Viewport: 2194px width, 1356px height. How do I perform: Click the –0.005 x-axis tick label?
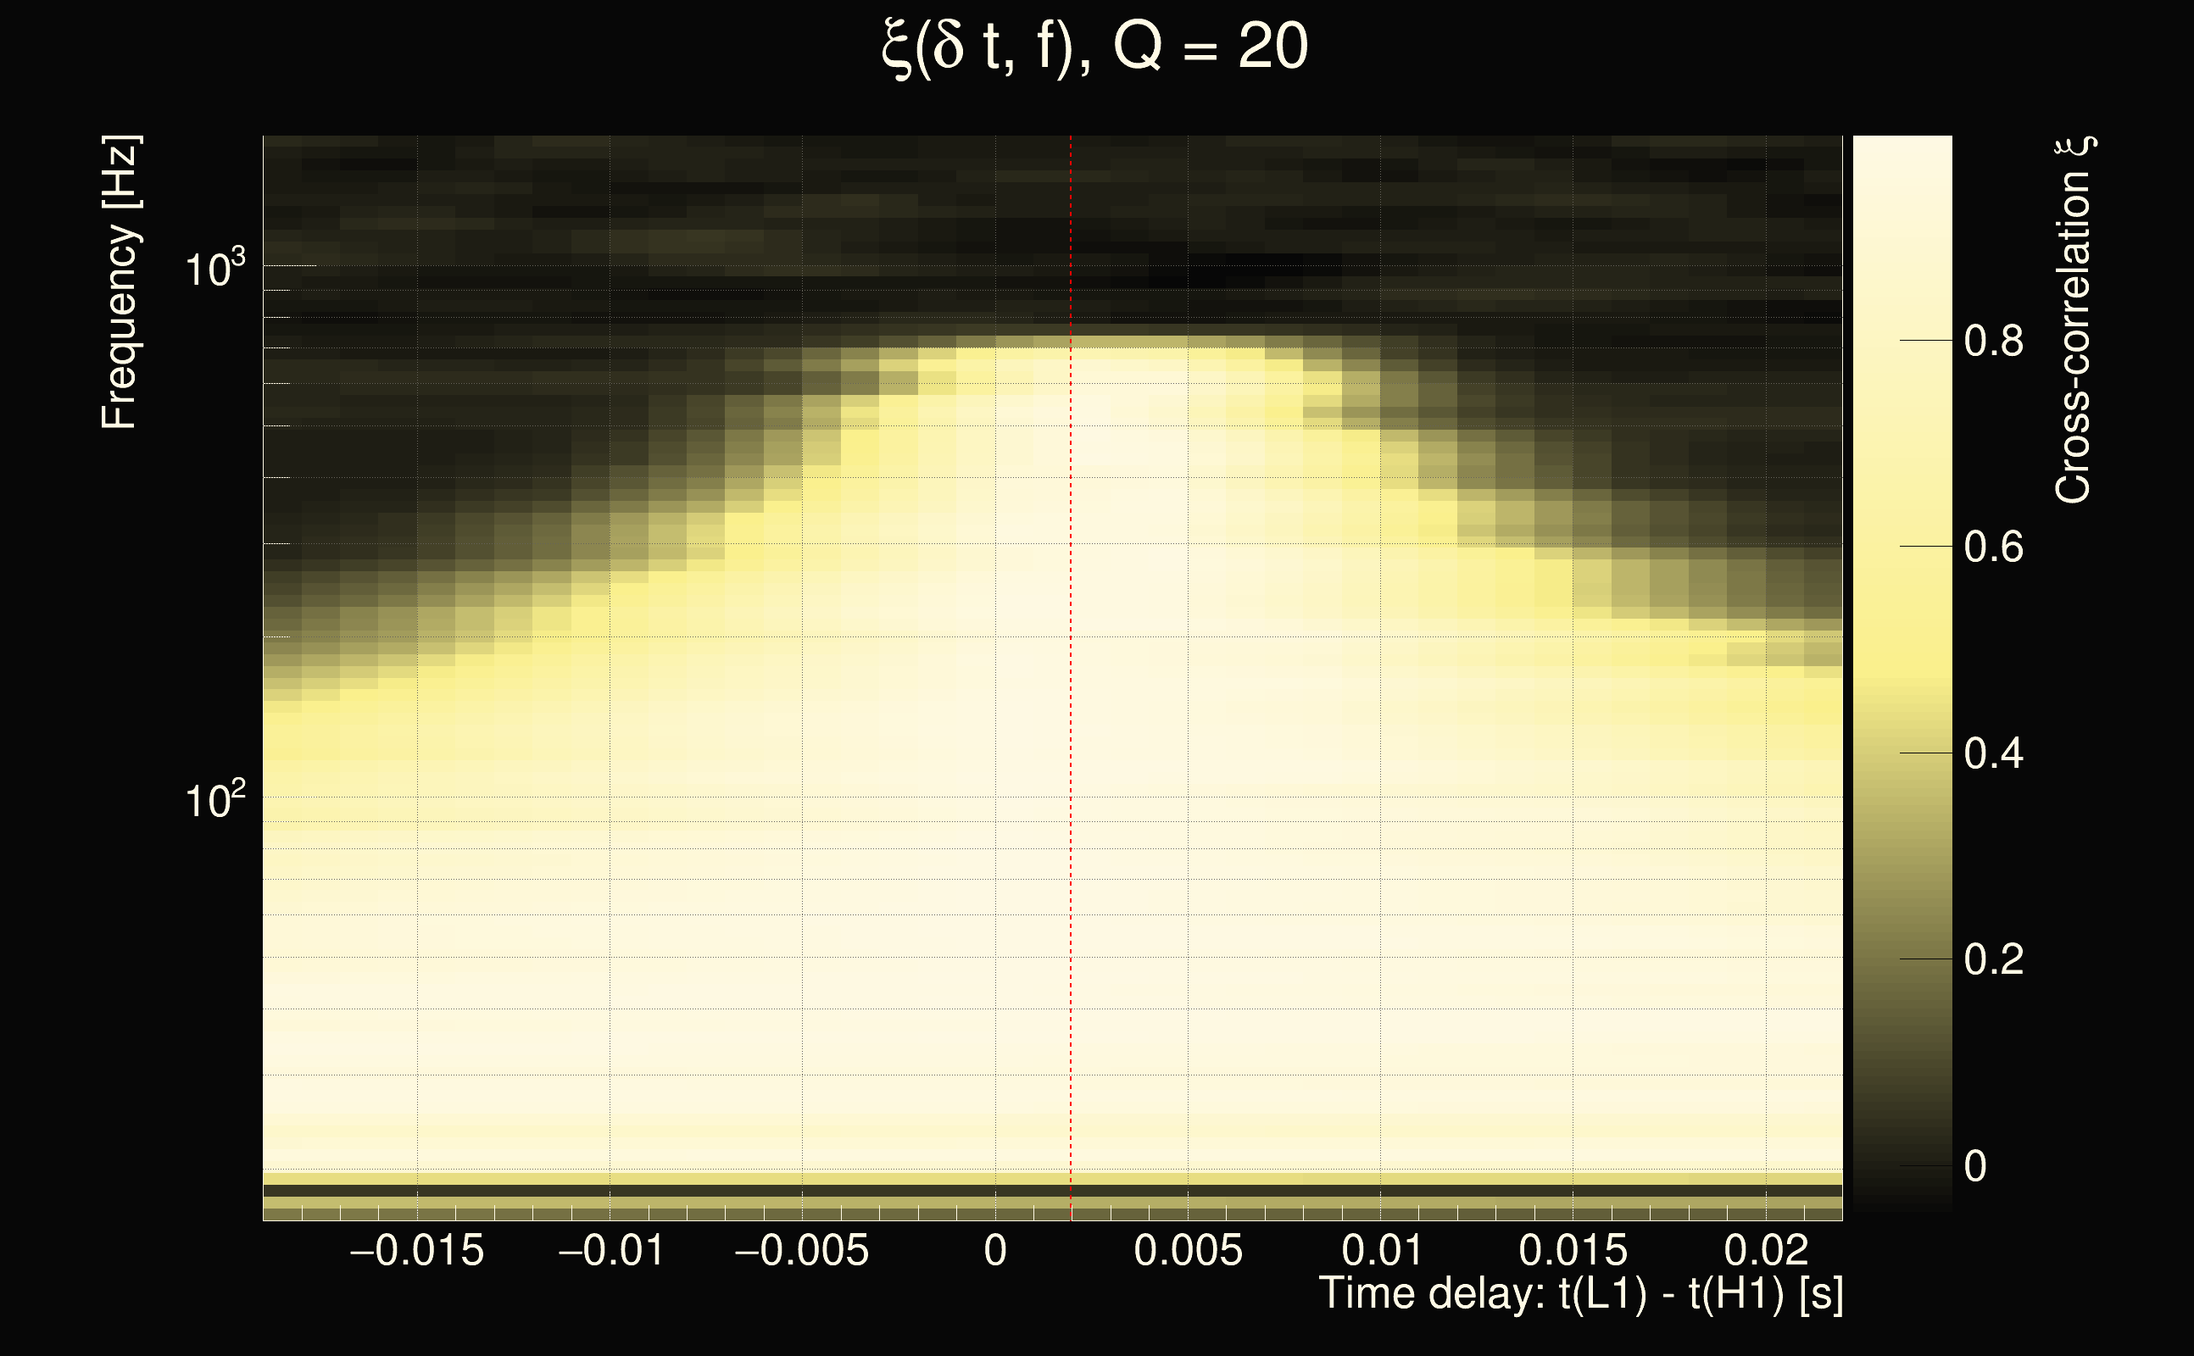(x=801, y=1251)
